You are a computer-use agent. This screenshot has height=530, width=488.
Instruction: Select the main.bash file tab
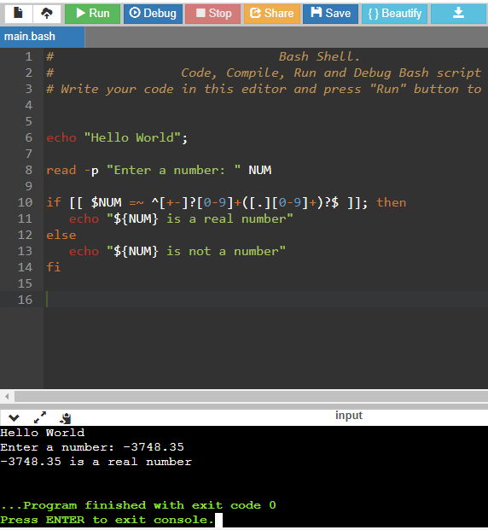[x=42, y=37]
